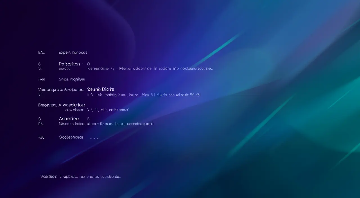
Task: Select the 'Asoetrerr' entry title
Action: pyautogui.click(x=69, y=119)
